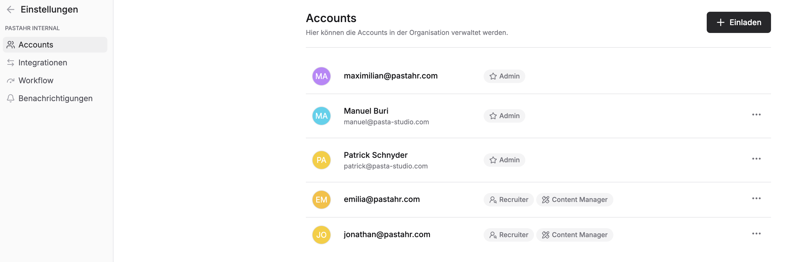
Task: Click the back arrow next to Einstellungen
Action: [x=11, y=10]
